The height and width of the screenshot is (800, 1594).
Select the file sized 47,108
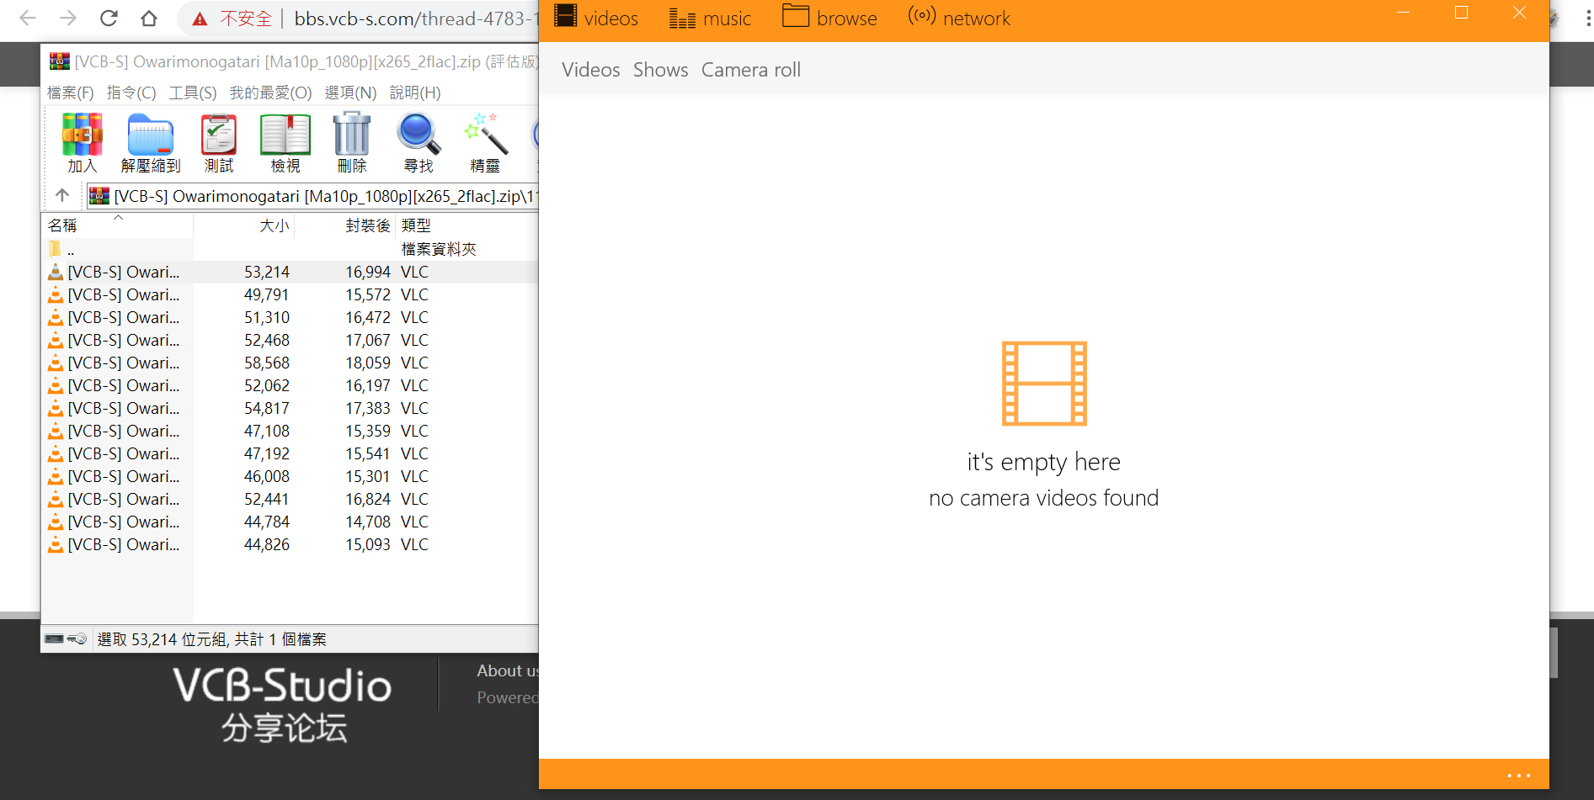tap(290, 431)
